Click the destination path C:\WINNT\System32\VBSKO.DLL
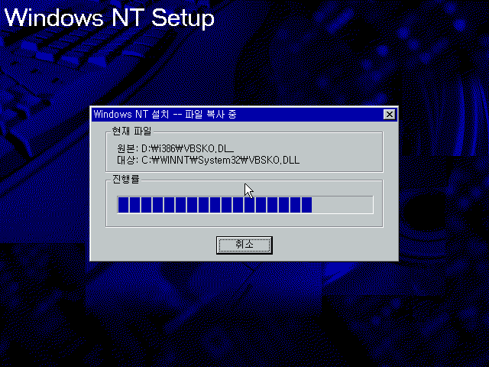This screenshot has height=367, width=489. [x=221, y=160]
